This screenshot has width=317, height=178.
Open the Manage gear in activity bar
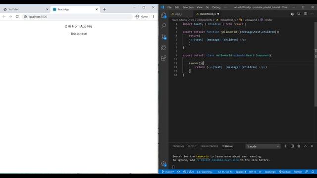click(164, 164)
